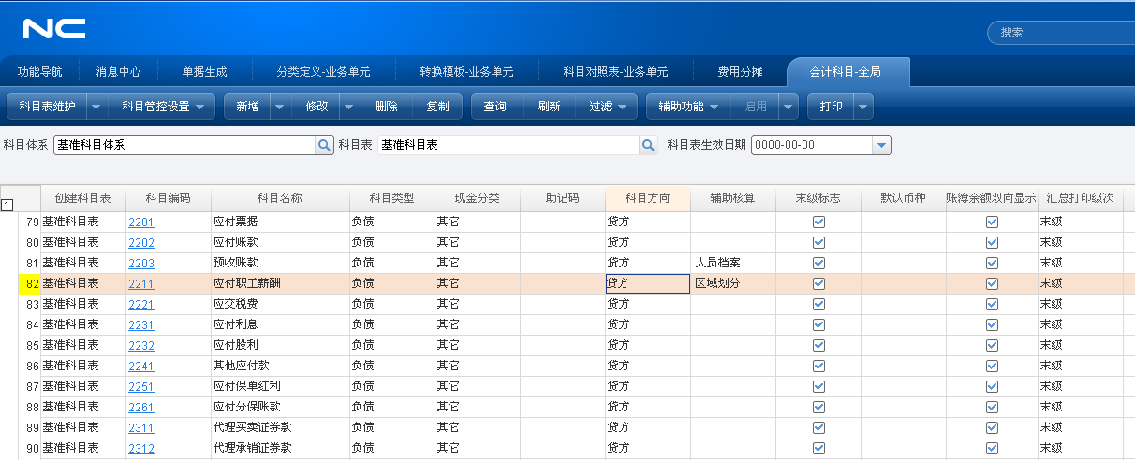Click the search icon in 科目体系 field
The width and height of the screenshot is (1135, 460).
point(324,145)
